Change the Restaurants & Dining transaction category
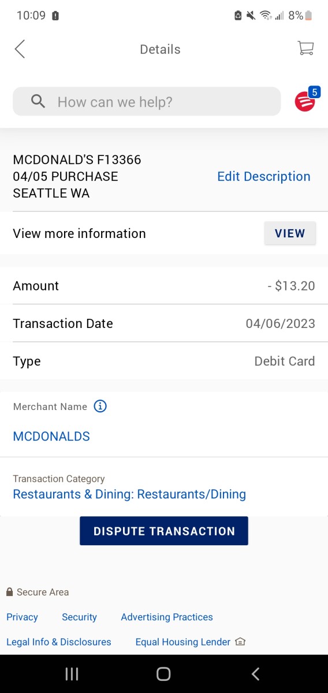The height and width of the screenshot is (693, 328). click(x=129, y=494)
